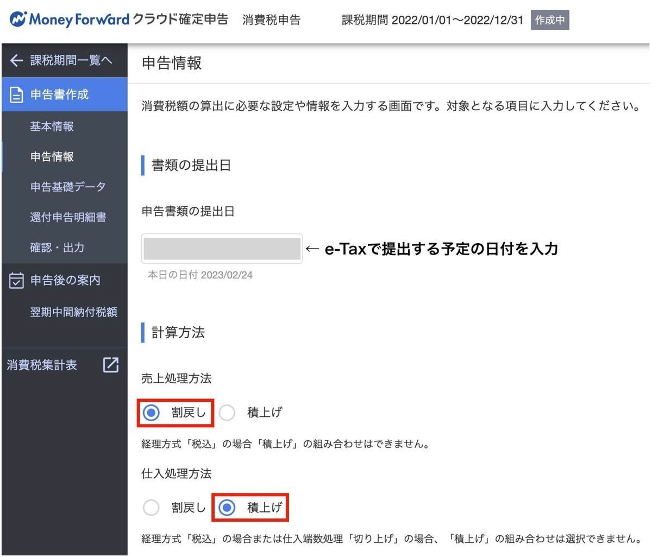Click the back arrow to 課税期間一覧へ
Viewport: 652px width, 557px height.
[x=16, y=60]
